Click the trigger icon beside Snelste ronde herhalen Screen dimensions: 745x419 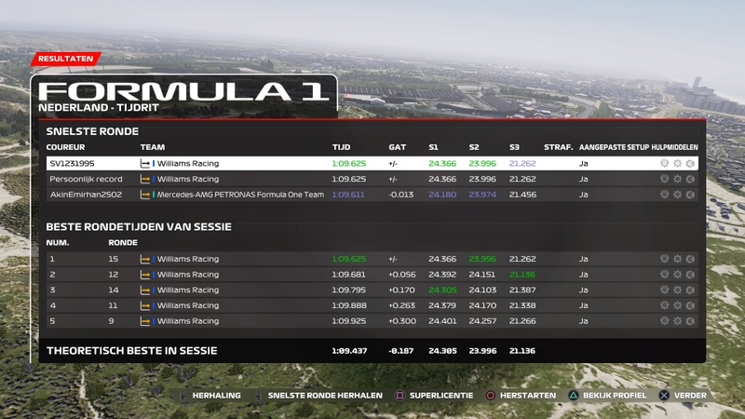[259, 395]
